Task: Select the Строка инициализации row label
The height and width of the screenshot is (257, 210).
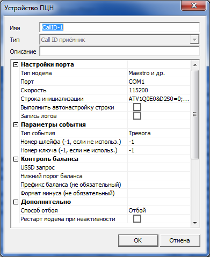Action: click(52, 99)
